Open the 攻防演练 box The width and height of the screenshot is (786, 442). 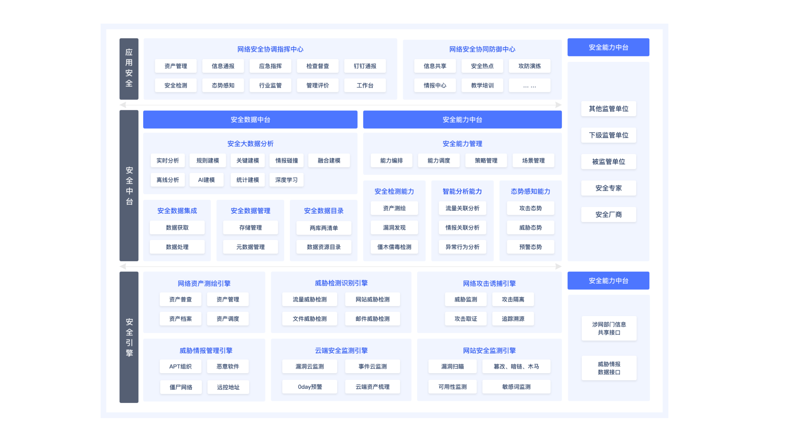tap(530, 66)
